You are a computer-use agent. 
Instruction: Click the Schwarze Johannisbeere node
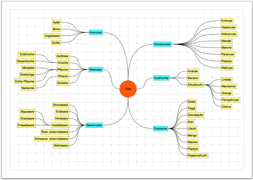51,139
